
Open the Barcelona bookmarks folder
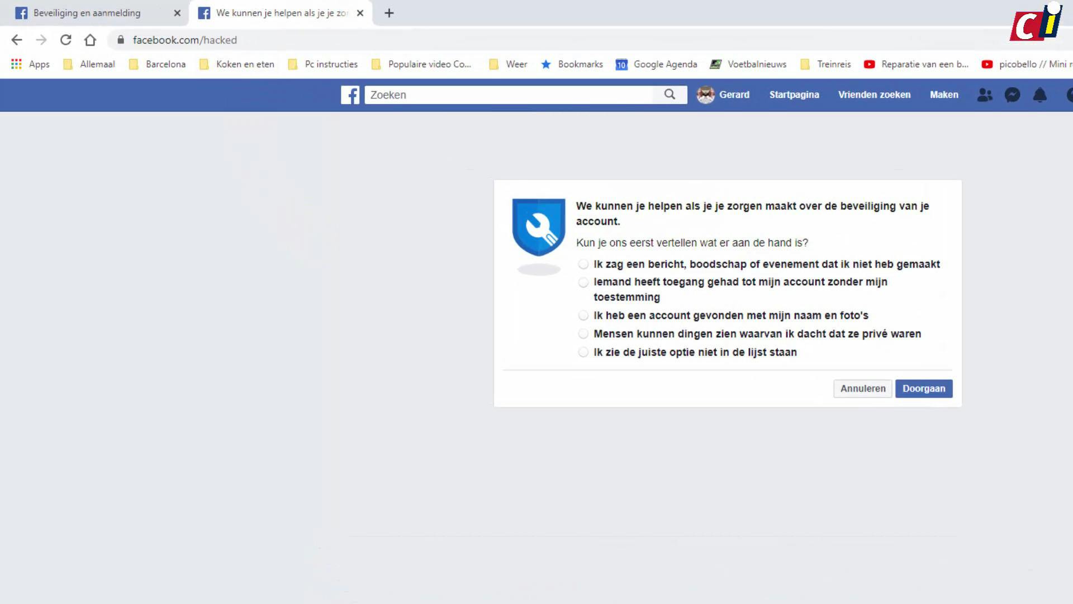(165, 64)
